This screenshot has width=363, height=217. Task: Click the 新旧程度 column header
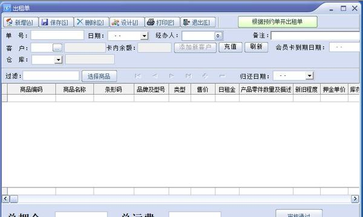(x=307, y=89)
